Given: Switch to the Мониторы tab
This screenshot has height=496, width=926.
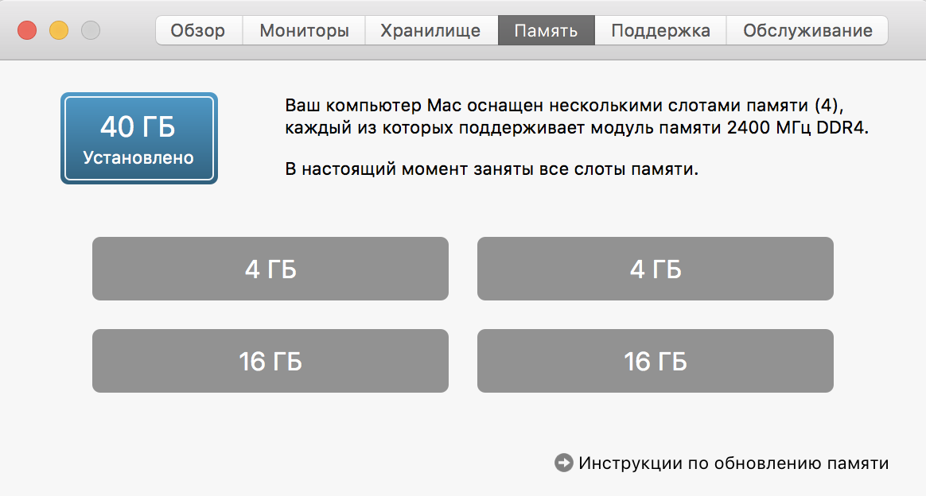Looking at the screenshot, I should tap(304, 30).
